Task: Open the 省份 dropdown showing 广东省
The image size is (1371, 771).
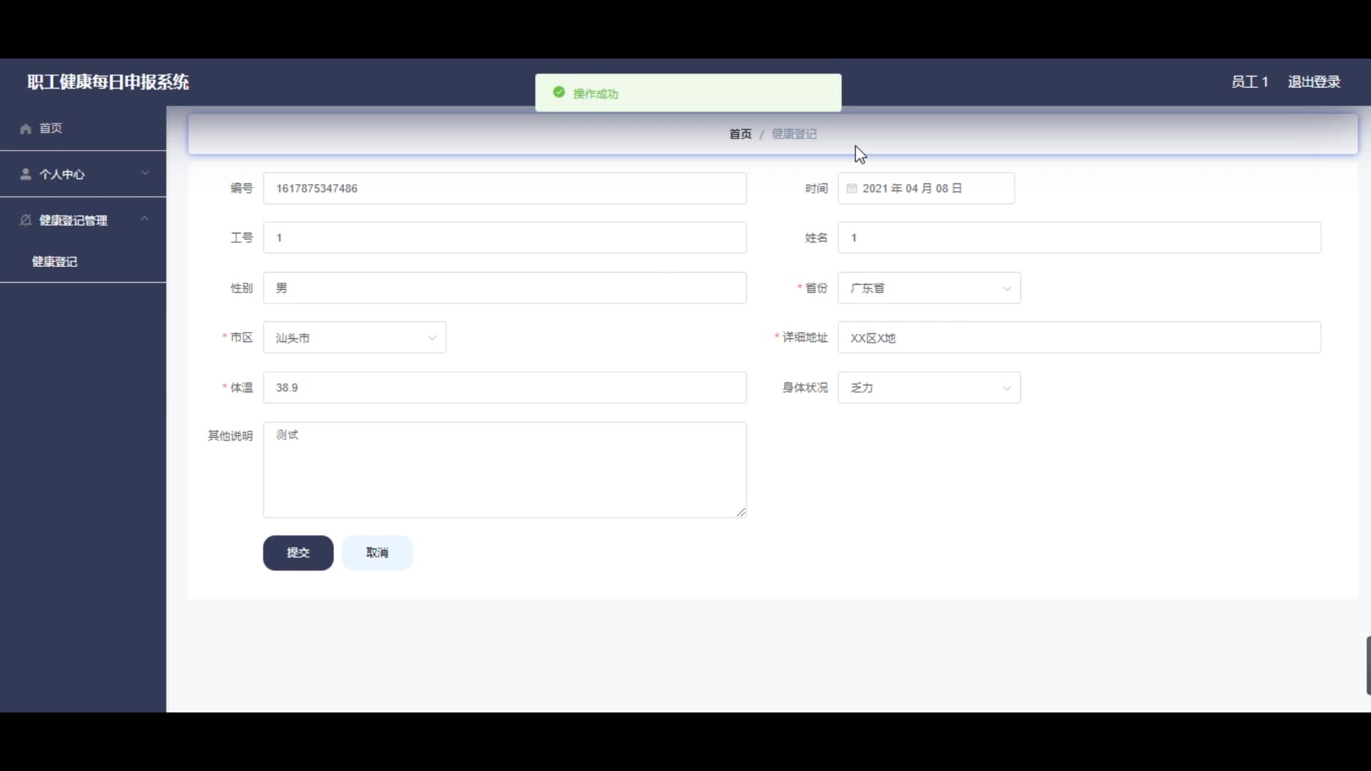Action: pyautogui.click(x=928, y=288)
